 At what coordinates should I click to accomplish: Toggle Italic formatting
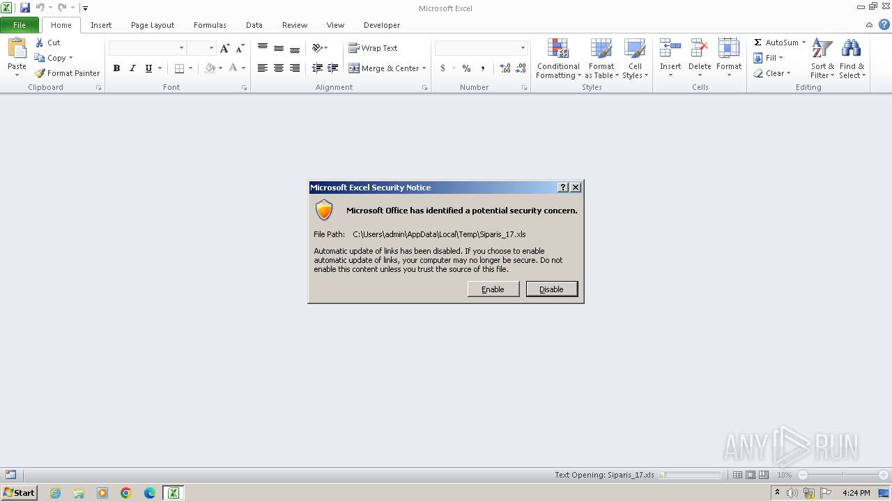pyautogui.click(x=132, y=68)
